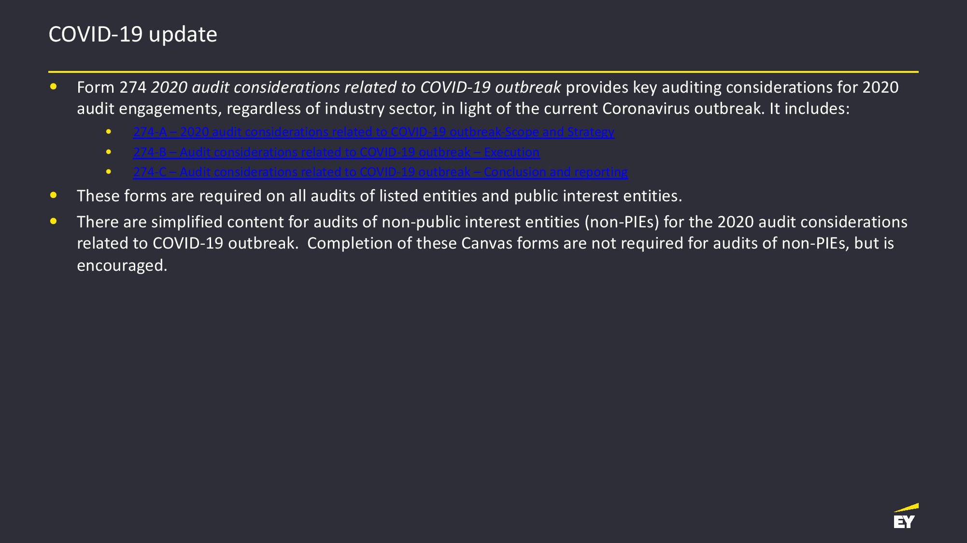
Task: Click the EY logo letters
Action: point(904,522)
